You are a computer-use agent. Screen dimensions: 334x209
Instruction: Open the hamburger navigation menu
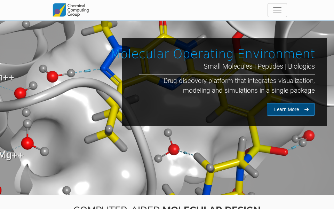click(x=277, y=10)
